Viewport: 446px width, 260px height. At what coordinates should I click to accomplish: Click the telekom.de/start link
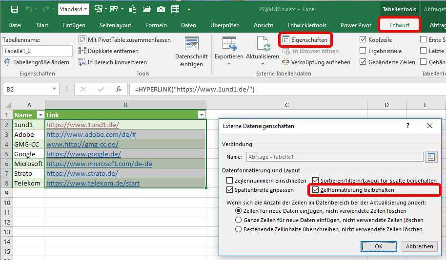pyautogui.click(x=93, y=183)
